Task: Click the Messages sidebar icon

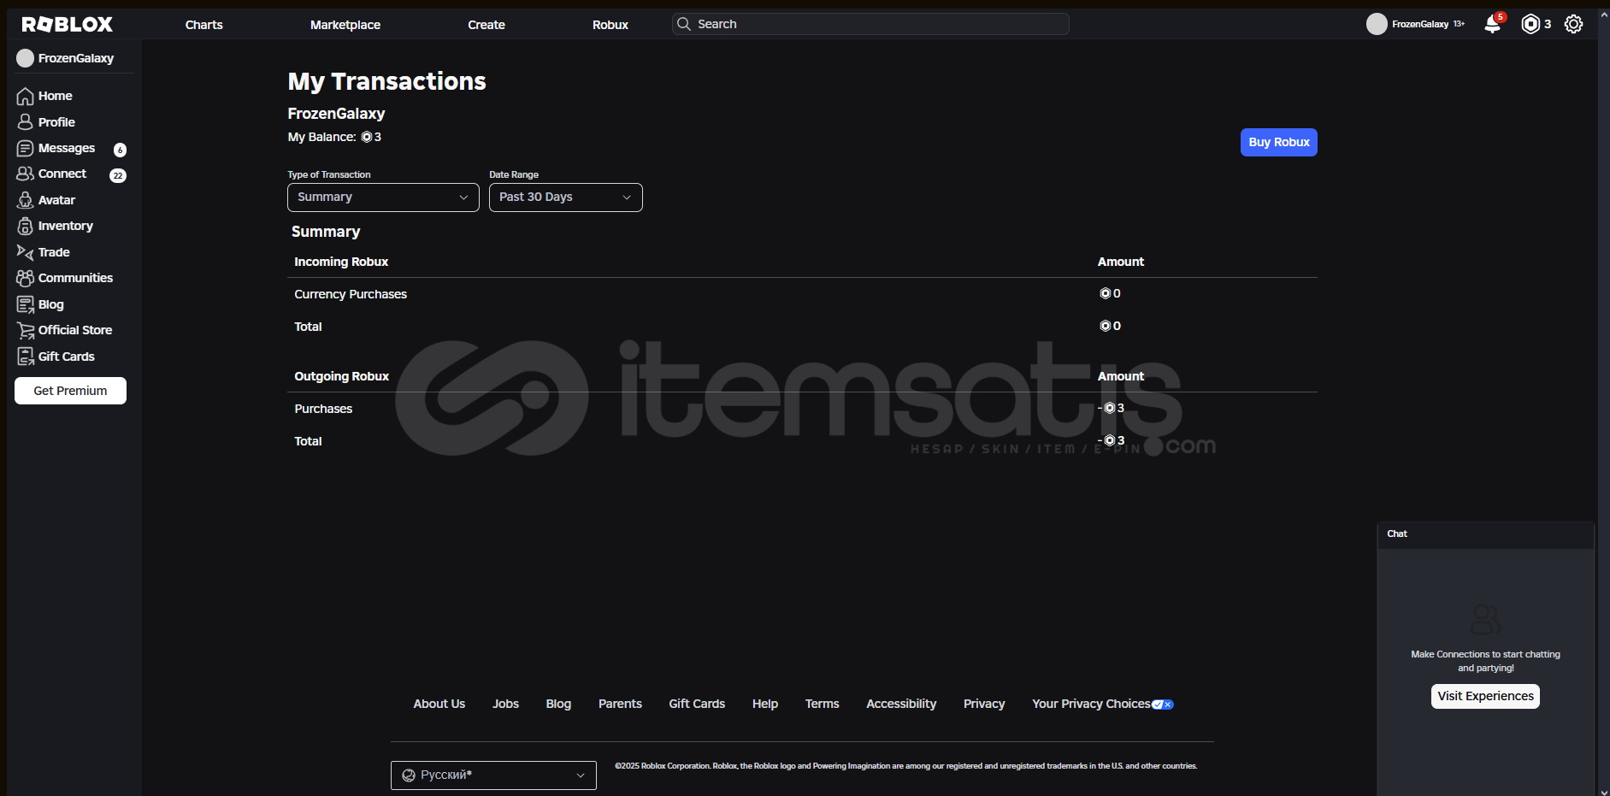Action: coord(26,148)
